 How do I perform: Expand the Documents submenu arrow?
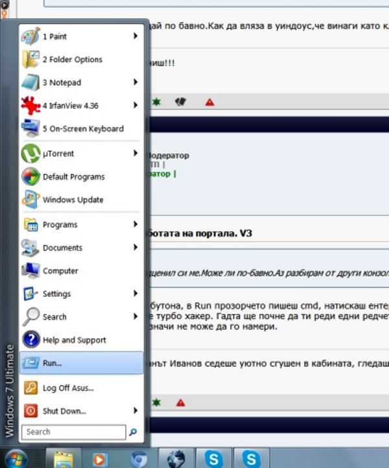136,247
